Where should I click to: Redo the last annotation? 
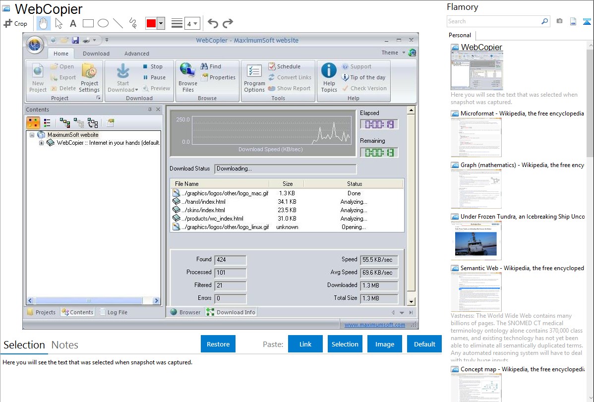tap(228, 23)
